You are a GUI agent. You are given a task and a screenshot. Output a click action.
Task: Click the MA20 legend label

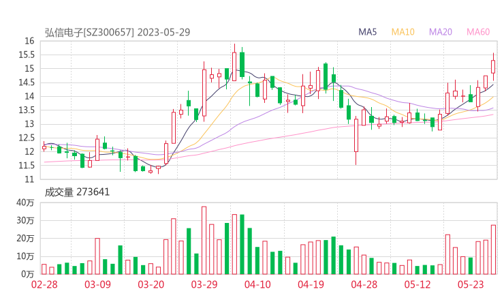441,32
